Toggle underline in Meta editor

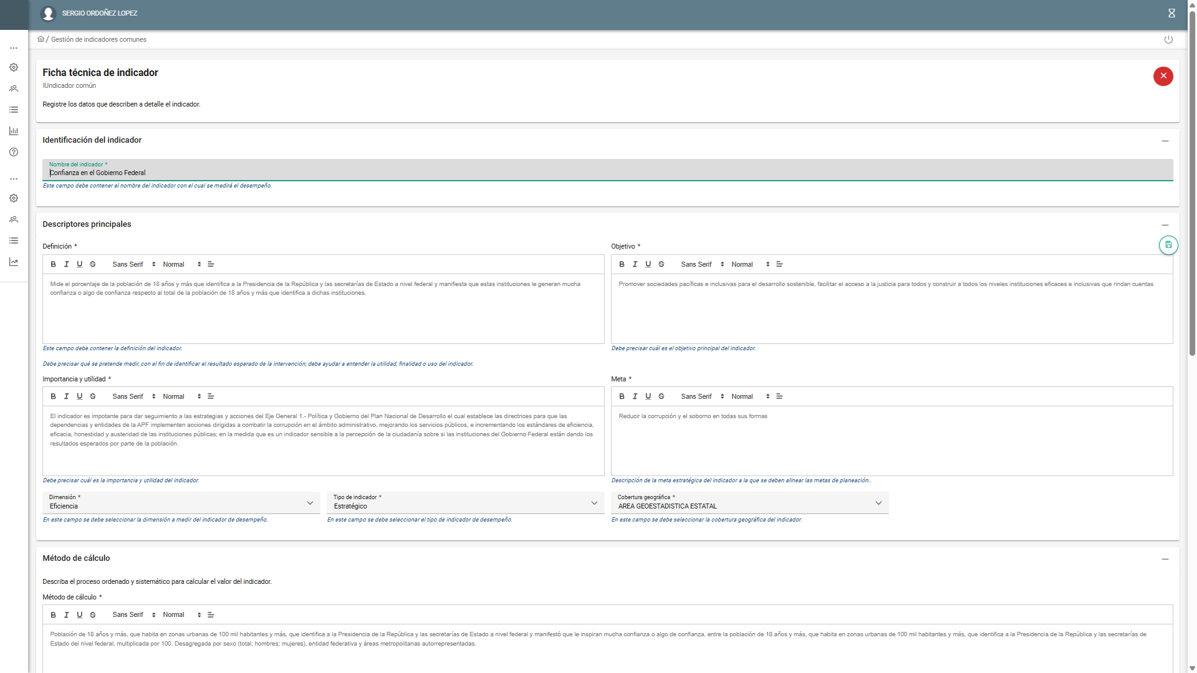(648, 396)
